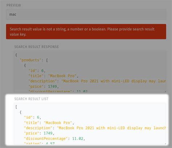Click the PREVIEW label
172x148 pixels.
tap(14, 5)
